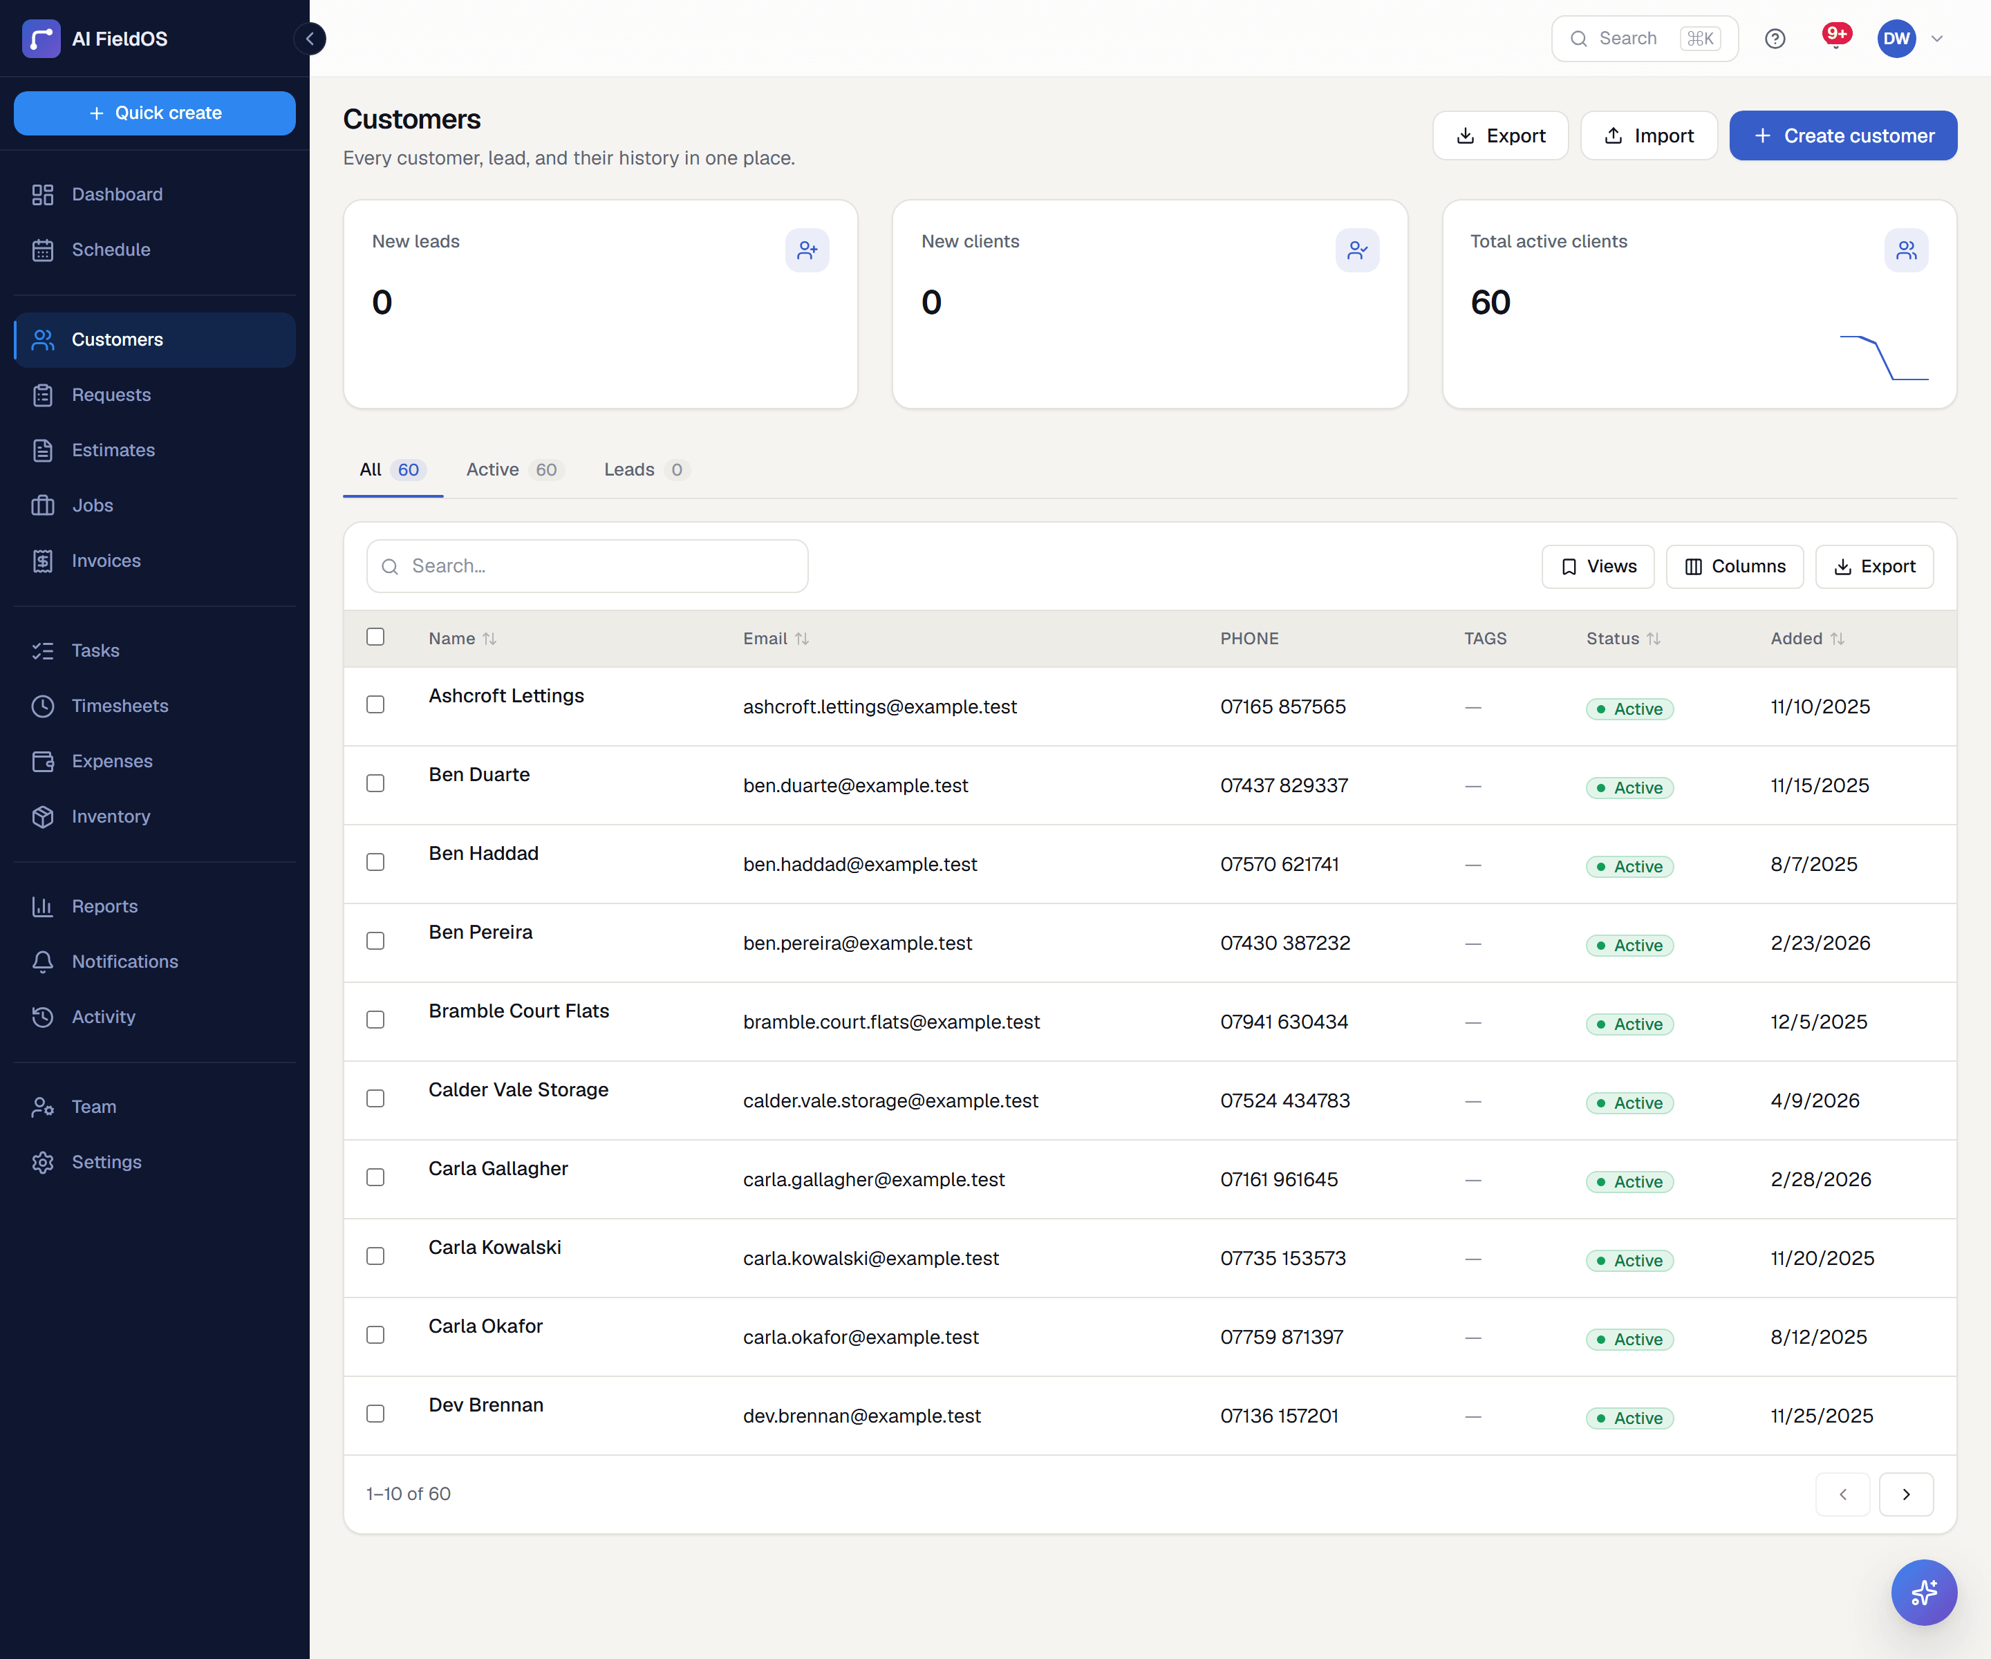Click the help question mark icon
The image size is (1991, 1659).
[x=1775, y=39]
